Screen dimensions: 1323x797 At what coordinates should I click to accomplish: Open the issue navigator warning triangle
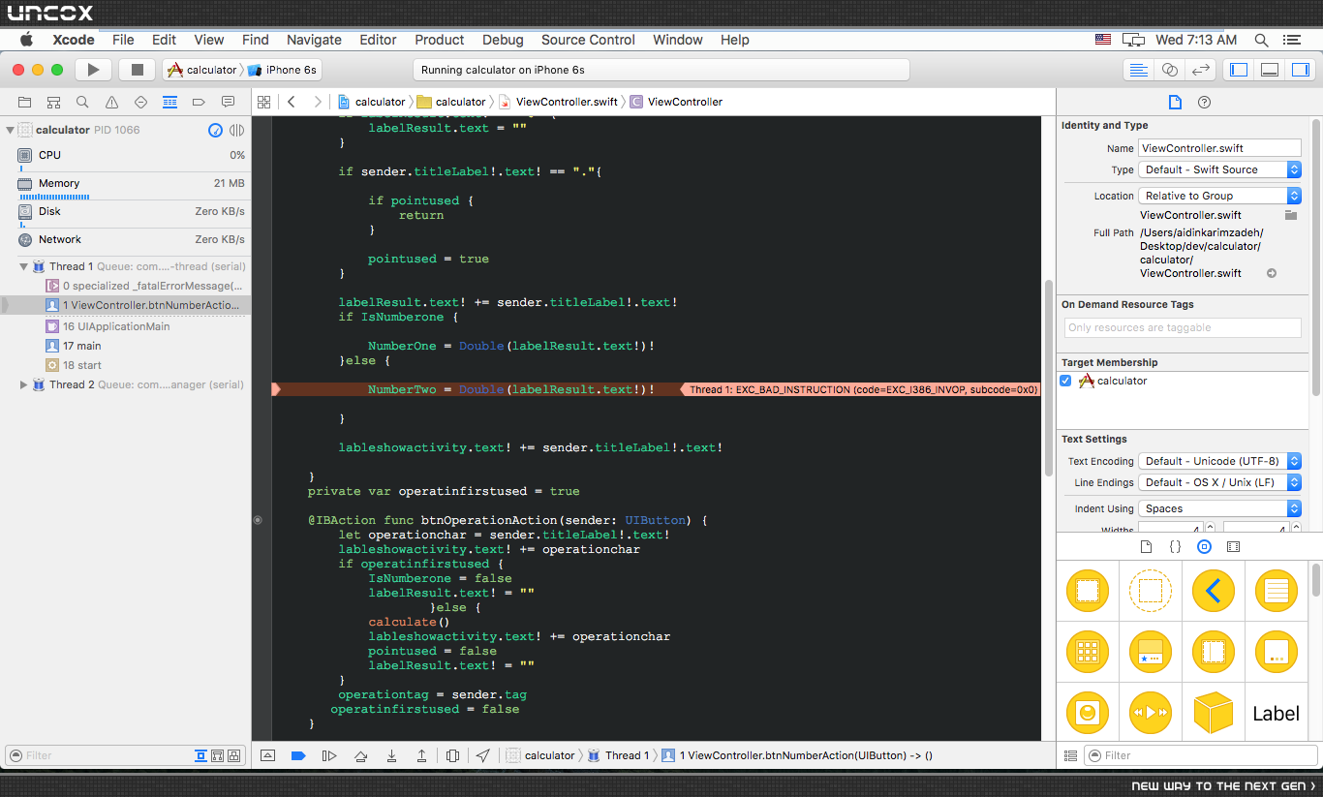(111, 102)
